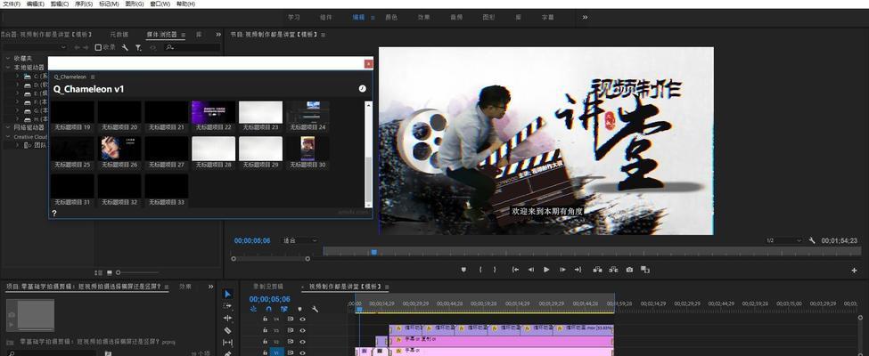Expand the C: drive node
Screen dimensions: 869x356
click(17, 76)
